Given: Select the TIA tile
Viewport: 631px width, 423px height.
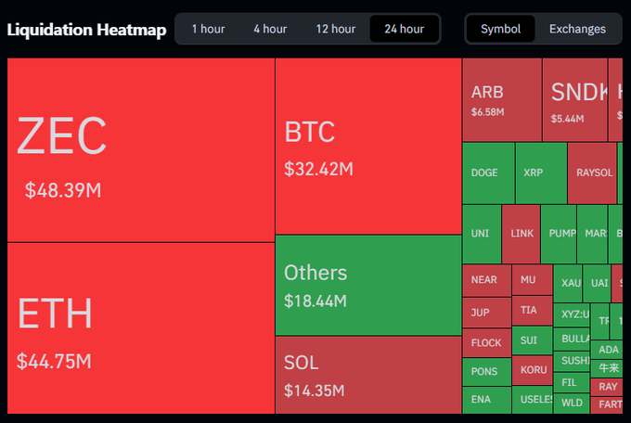Looking at the screenshot, I should 532,311.
